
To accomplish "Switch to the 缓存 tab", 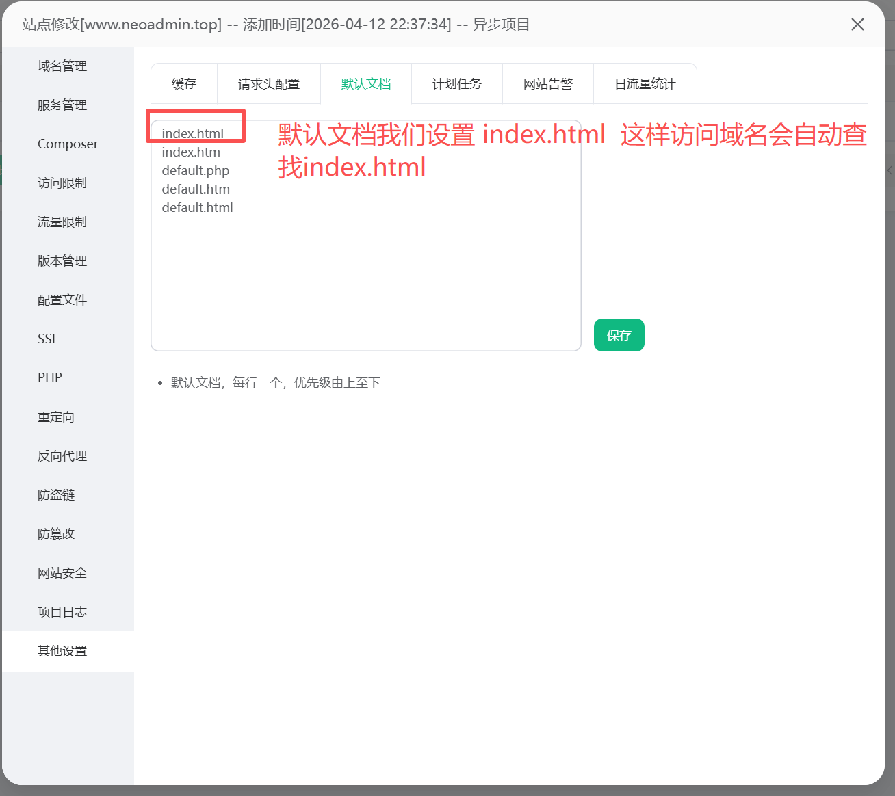I will (184, 84).
